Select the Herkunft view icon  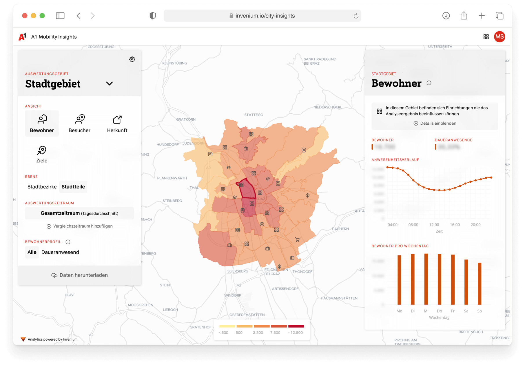(x=117, y=120)
